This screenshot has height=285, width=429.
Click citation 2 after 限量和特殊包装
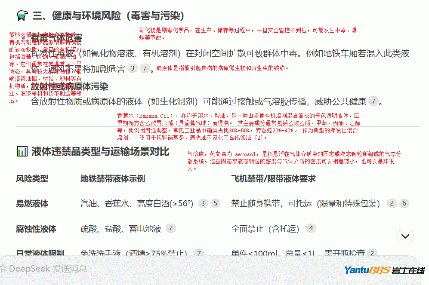click(x=391, y=203)
